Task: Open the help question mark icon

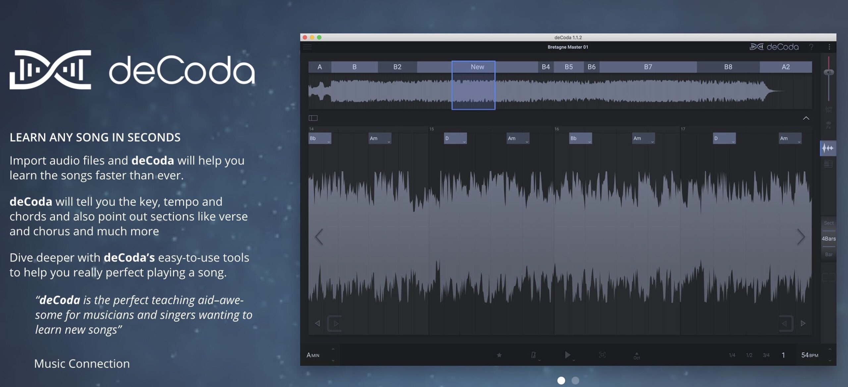Action: pos(811,47)
